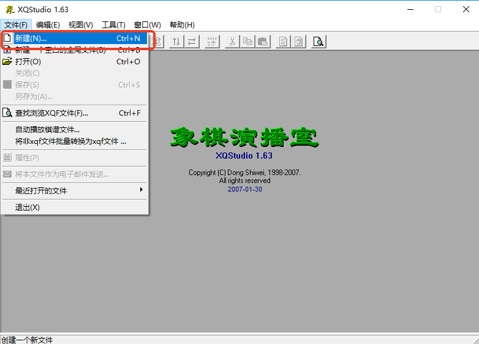The image size is (479, 344).
Task: Open the 窗口(W) menu
Action: pyautogui.click(x=147, y=25)
